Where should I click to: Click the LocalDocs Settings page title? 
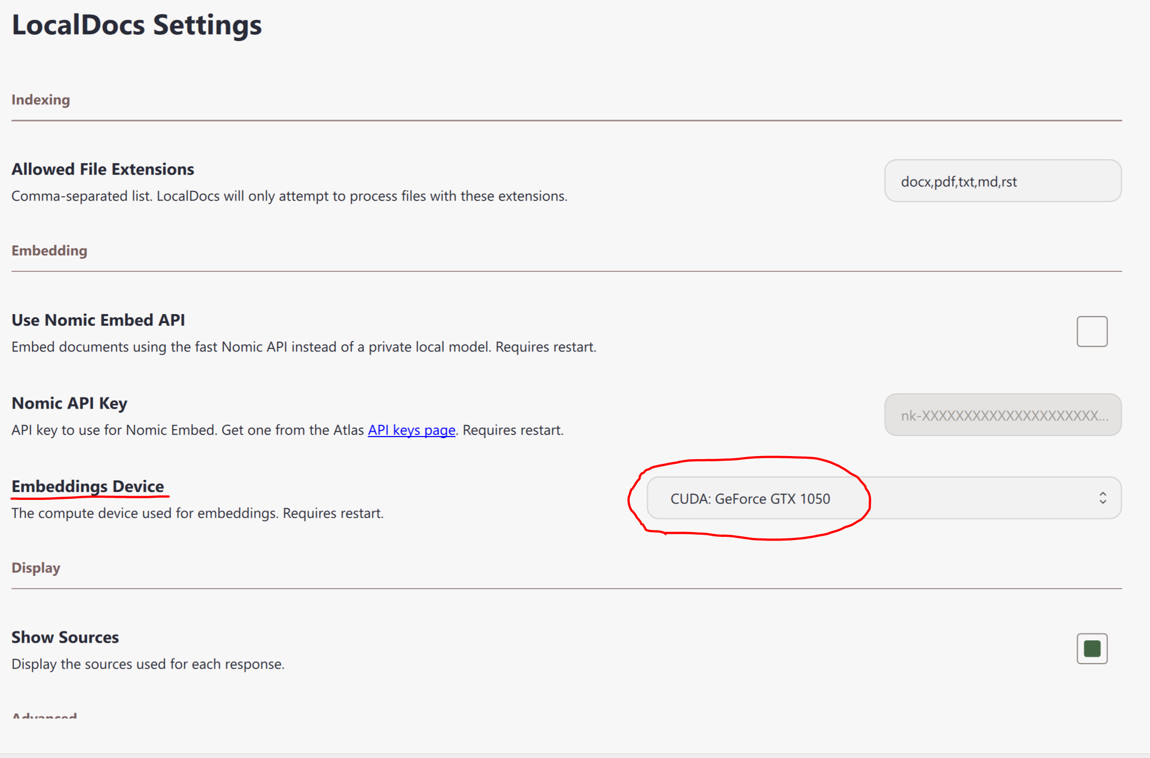click(x=137, y=25)
